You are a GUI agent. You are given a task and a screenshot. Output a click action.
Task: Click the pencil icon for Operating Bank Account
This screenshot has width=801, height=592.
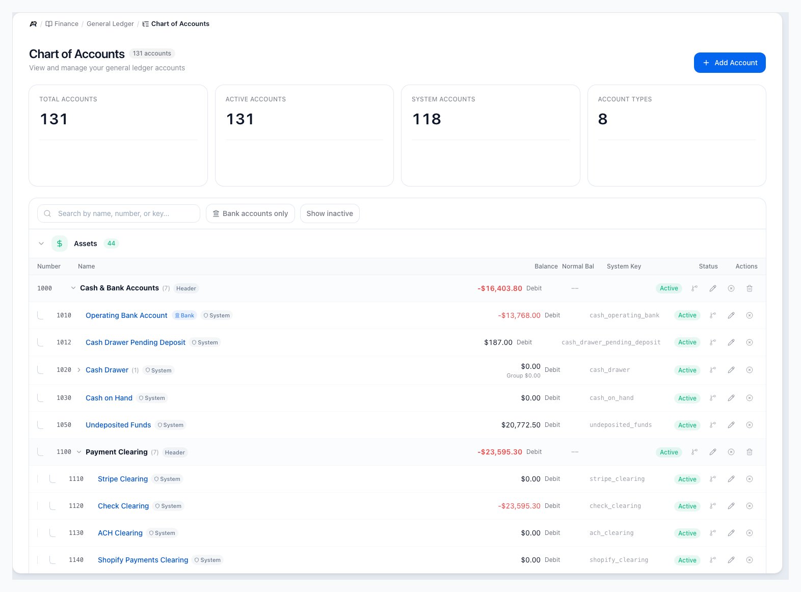(731, 315)
